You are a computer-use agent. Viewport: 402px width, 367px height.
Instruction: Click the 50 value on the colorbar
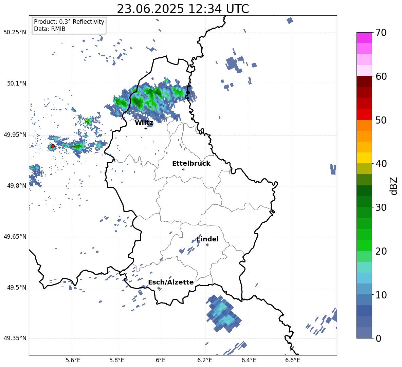point(381,120)
